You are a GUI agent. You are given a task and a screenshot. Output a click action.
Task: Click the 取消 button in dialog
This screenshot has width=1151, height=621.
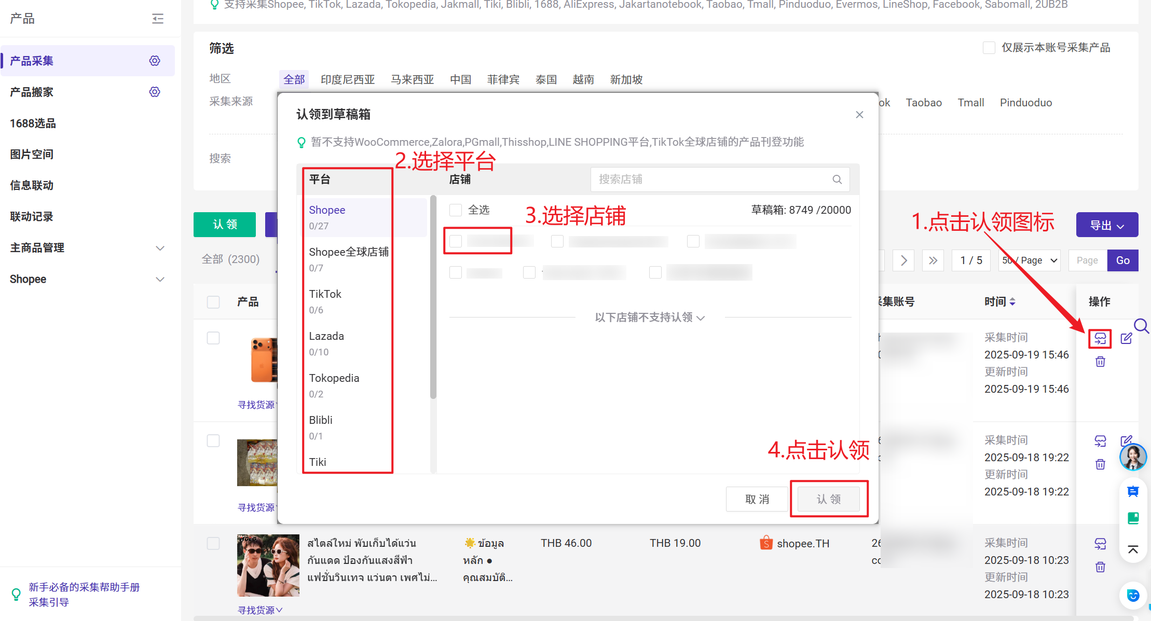tap(757, 499)
